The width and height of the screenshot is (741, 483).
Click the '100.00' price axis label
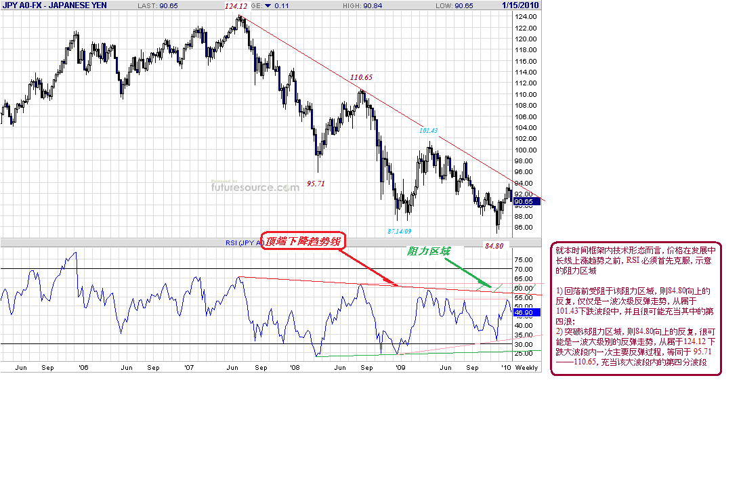pos(526,150)
